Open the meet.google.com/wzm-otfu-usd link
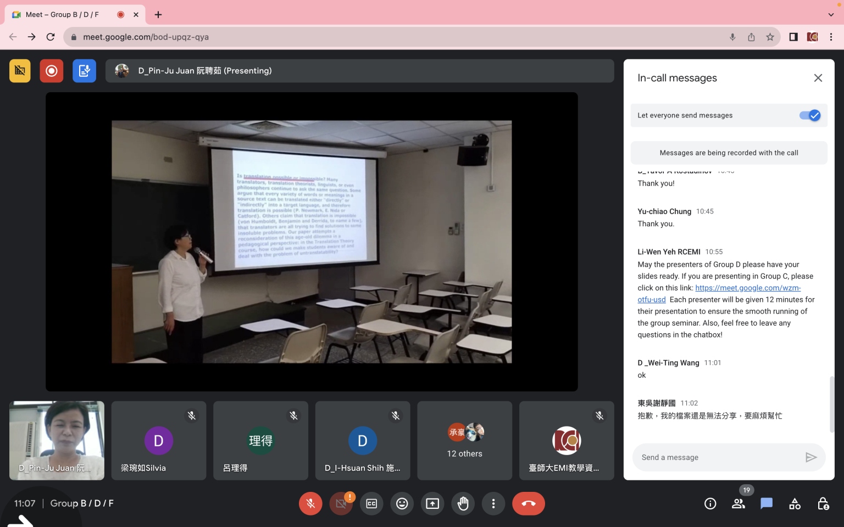 point(748,288)
